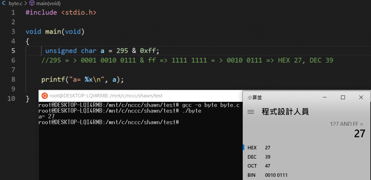Open the calculator hamburger navigation menu
Screen dimensions: 371x180
pyautogui.click(x=251, y=112)
